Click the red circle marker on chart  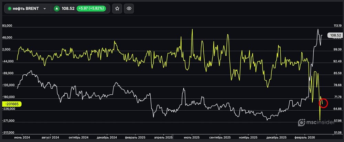tap(323, 102)
